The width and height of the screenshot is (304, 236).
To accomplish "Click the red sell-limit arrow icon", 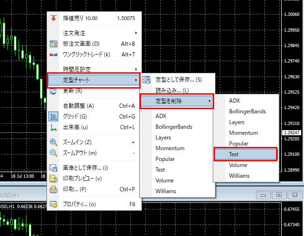I will 54,18.
